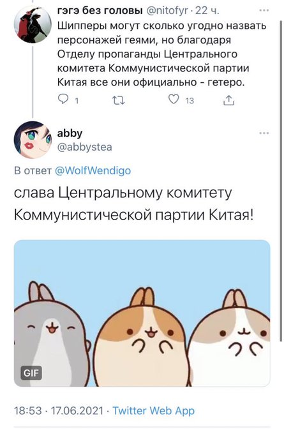The image size is (284, 434).
Task: Click the @WolfWendigo mention link
Action: (x=93, y=170)
